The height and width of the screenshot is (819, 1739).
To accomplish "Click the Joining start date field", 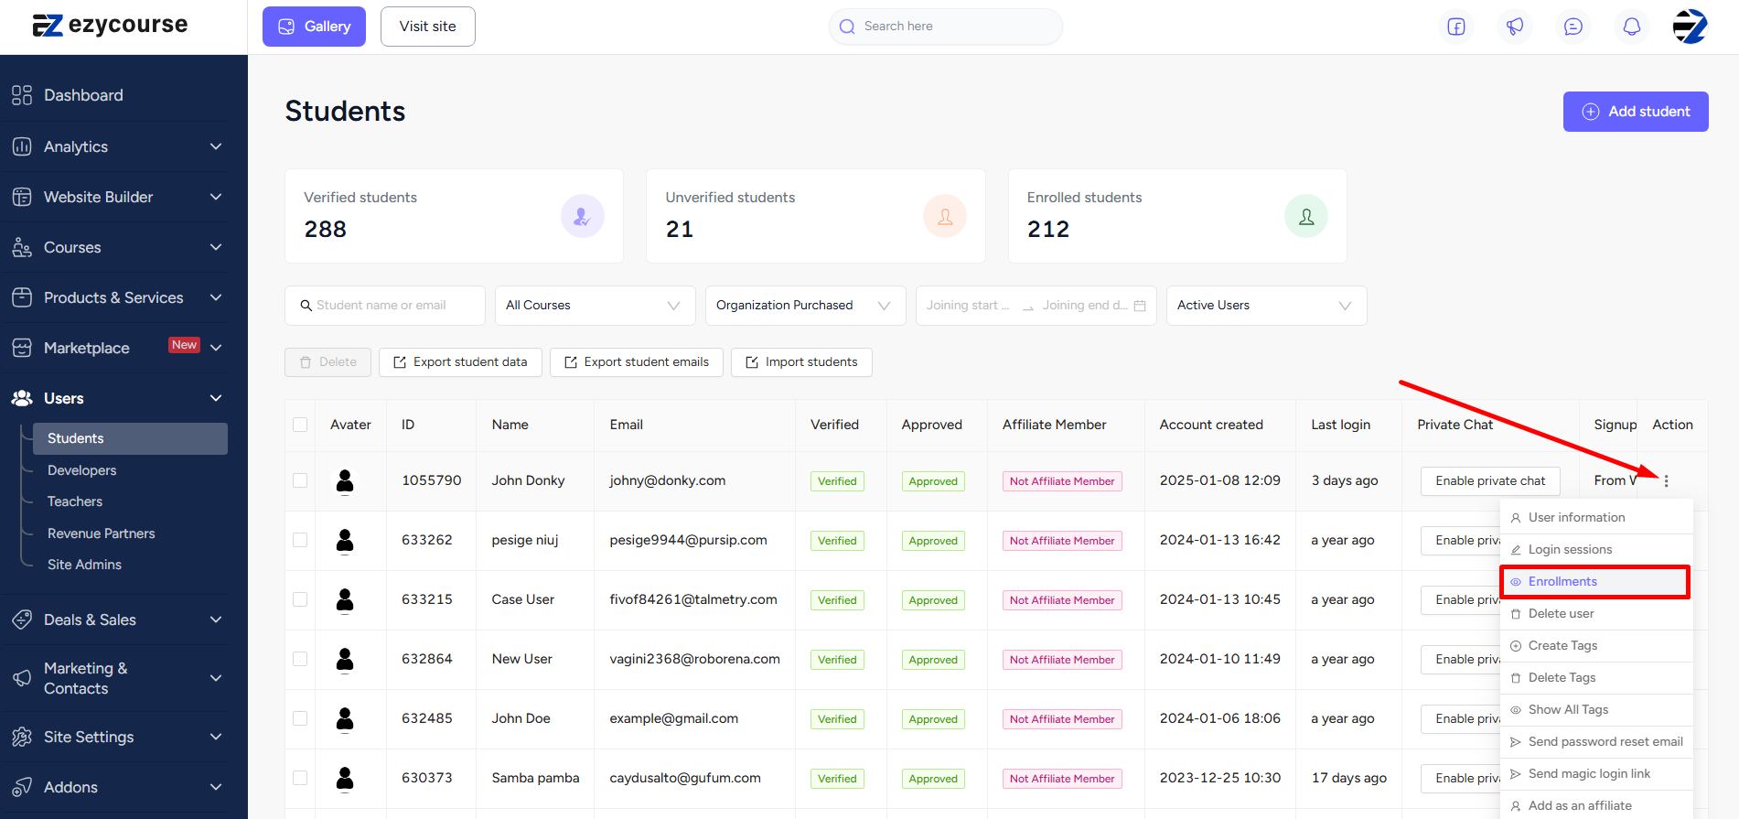I will point(968,306).
